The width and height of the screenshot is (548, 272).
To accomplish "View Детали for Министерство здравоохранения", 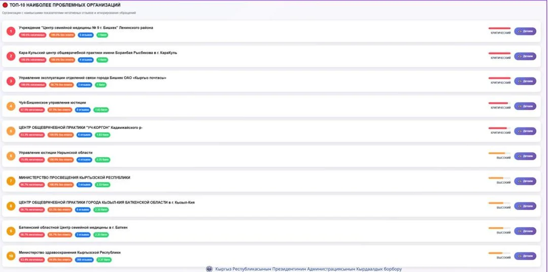I will click(525, 256).
